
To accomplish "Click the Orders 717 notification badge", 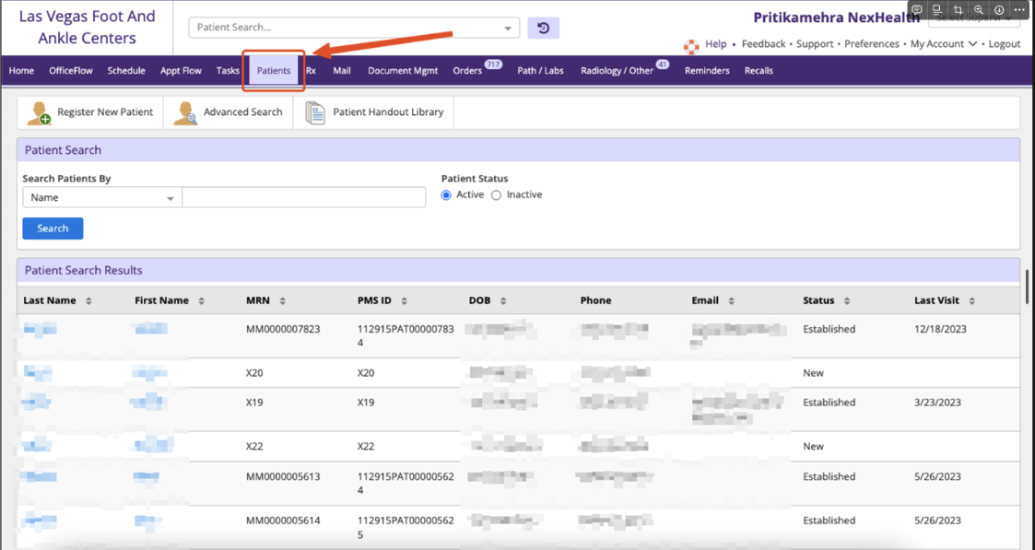I will point(493,64).
